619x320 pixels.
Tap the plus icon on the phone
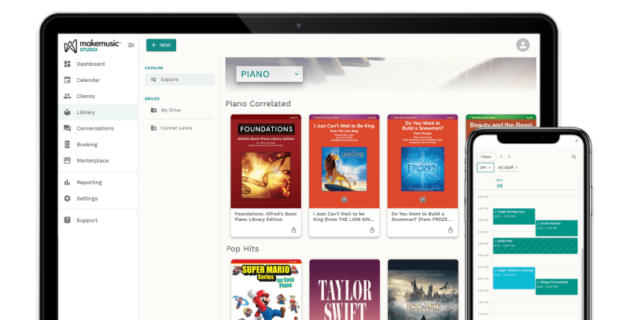pyautogui.click(x=577, y=141)
